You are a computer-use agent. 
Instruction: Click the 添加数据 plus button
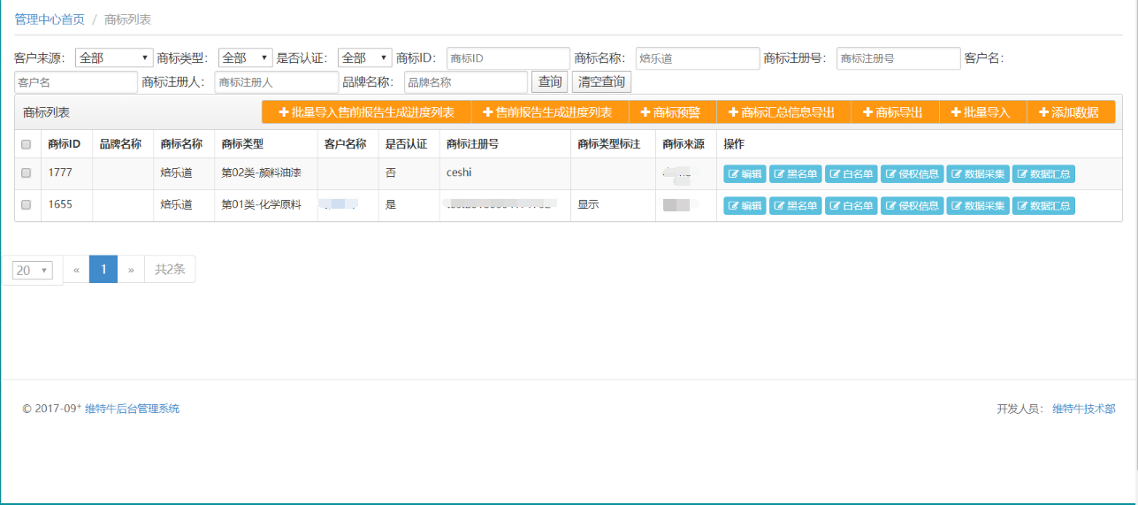click(1068, 112)
